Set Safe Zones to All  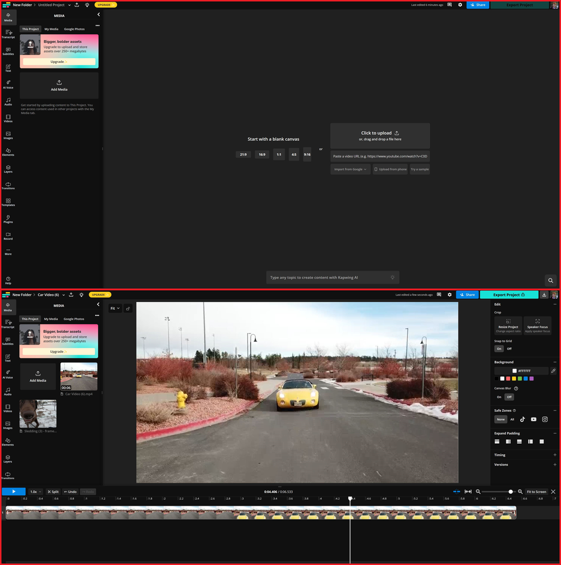(x=512, y=419)
